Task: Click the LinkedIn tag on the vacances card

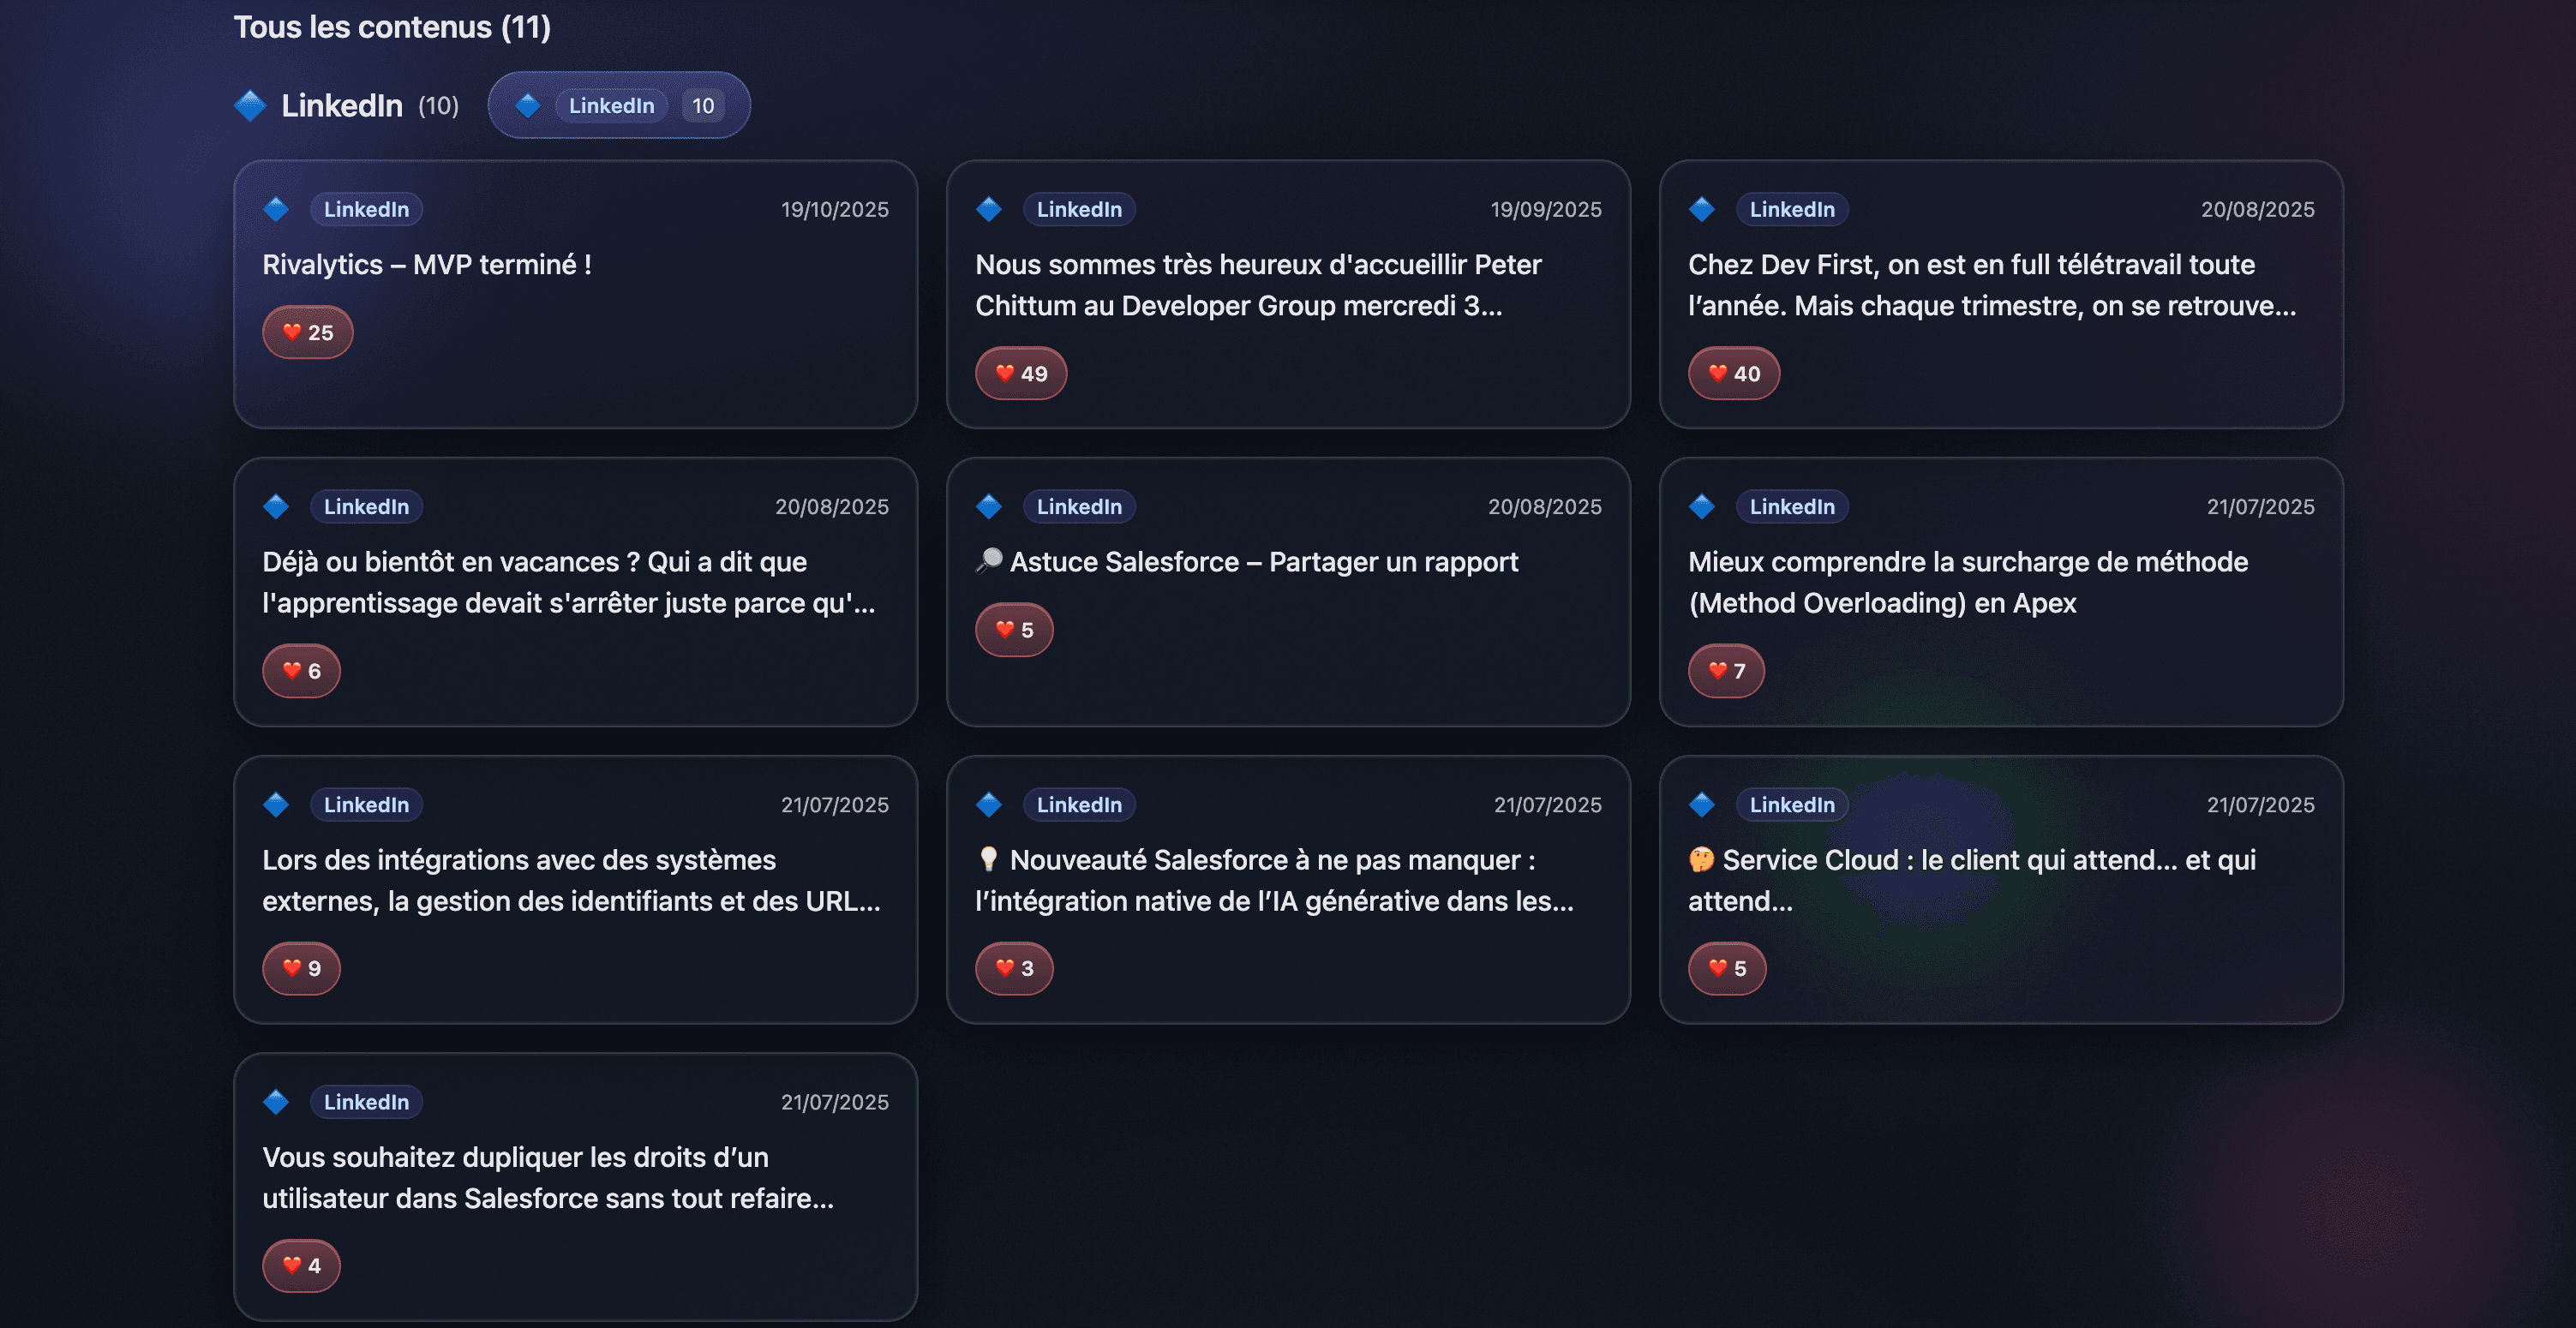Action: (x=366, y=507)
